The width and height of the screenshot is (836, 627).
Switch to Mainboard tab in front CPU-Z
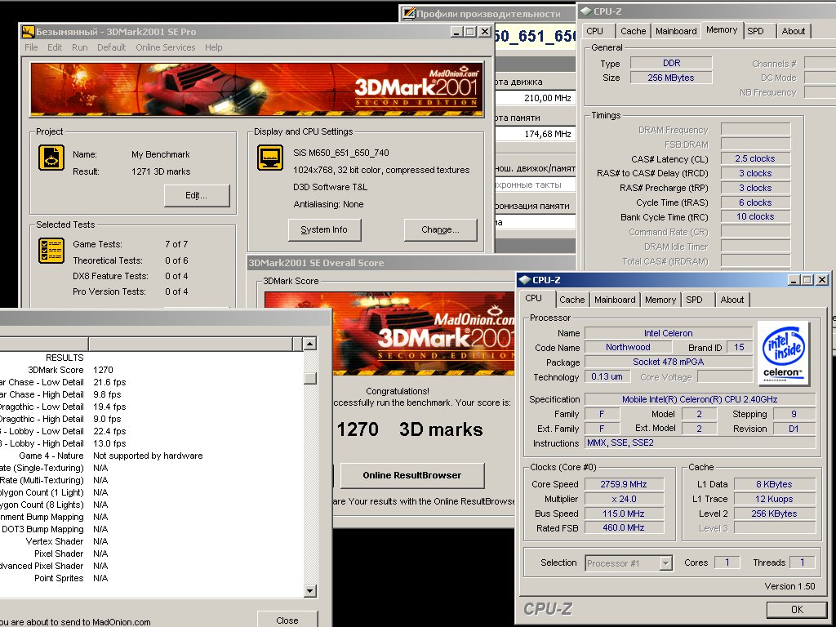click(x=615, y=300)
